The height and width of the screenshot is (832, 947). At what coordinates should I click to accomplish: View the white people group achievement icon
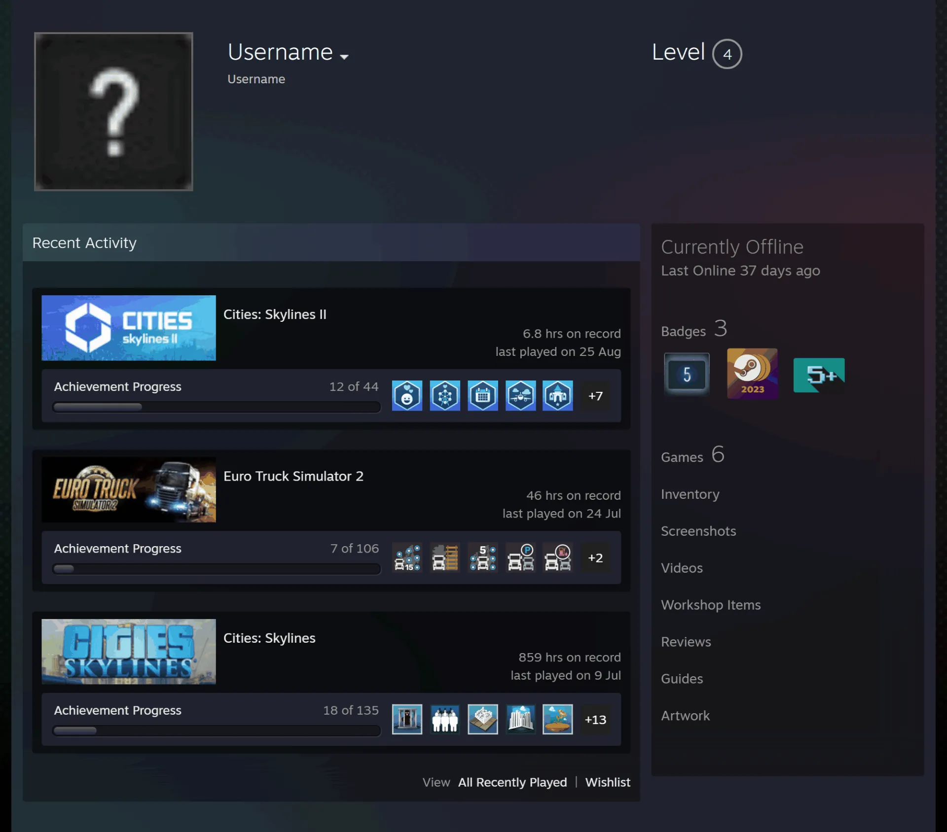click(x=445, y=719)
